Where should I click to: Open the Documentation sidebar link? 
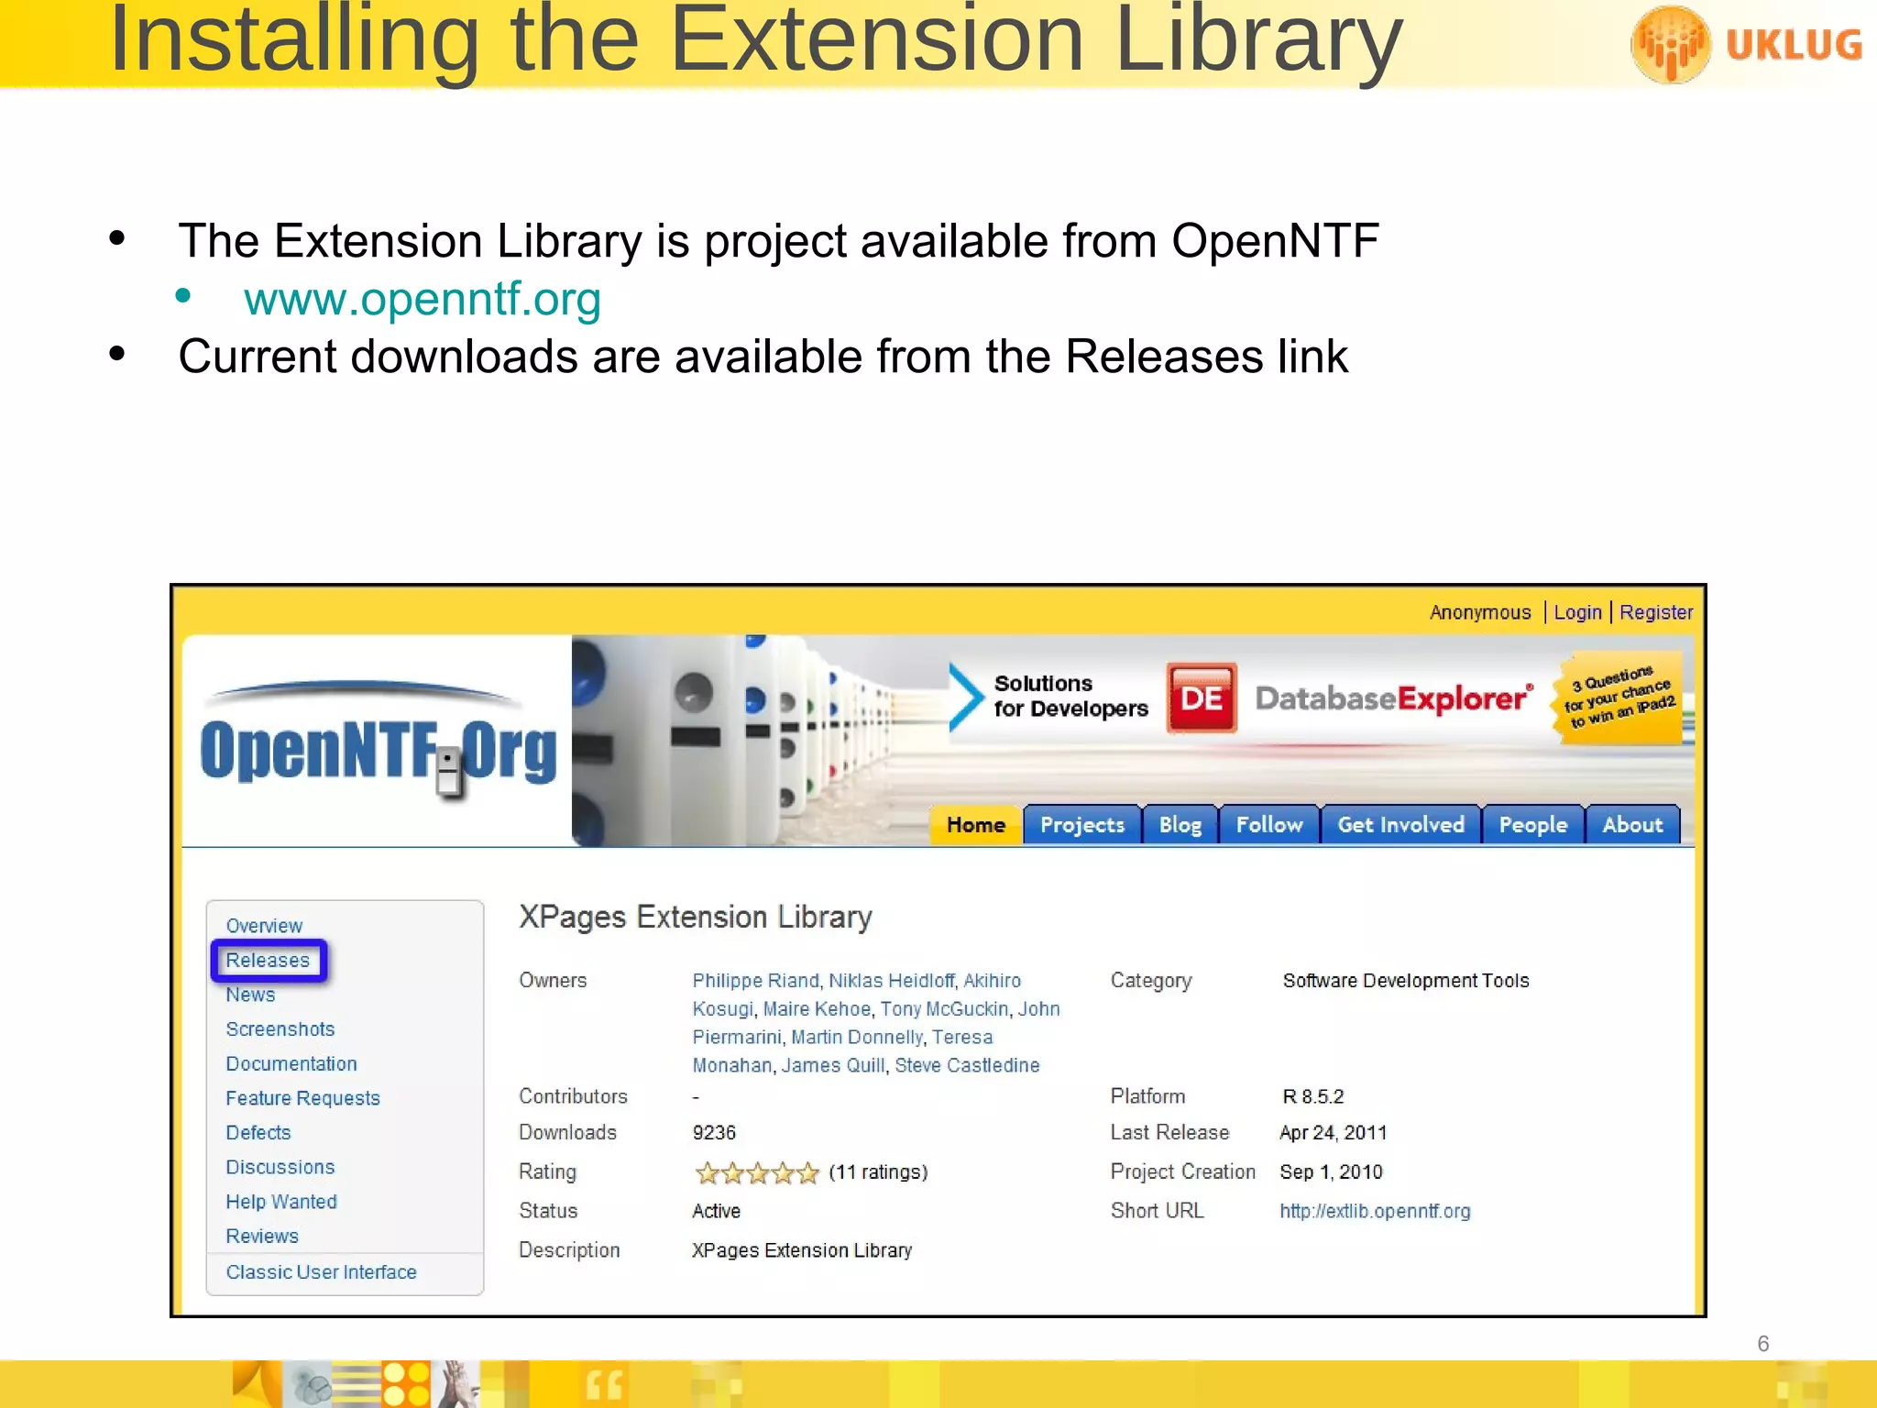click(291, 1064)
